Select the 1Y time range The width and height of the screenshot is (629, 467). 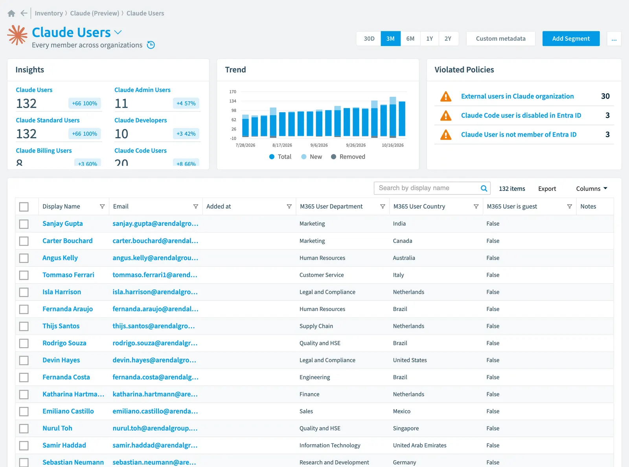[429, 38]
